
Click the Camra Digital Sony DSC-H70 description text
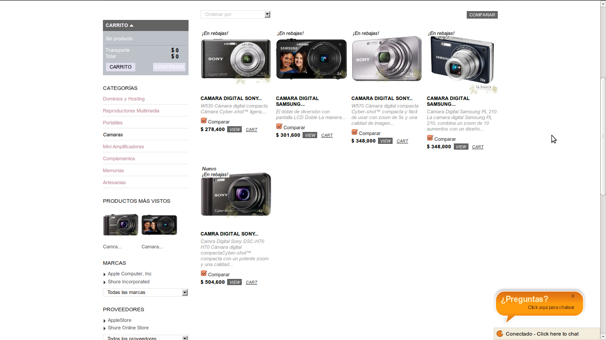point(235,253)
